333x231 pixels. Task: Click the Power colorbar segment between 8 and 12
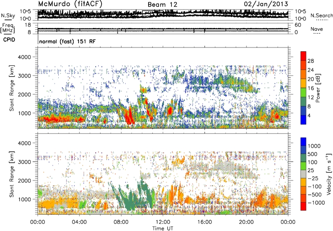click(303, 101)
